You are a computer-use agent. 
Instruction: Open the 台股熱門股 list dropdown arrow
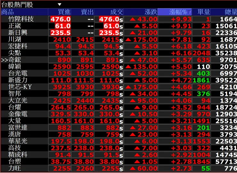click(x=60, y=4)
